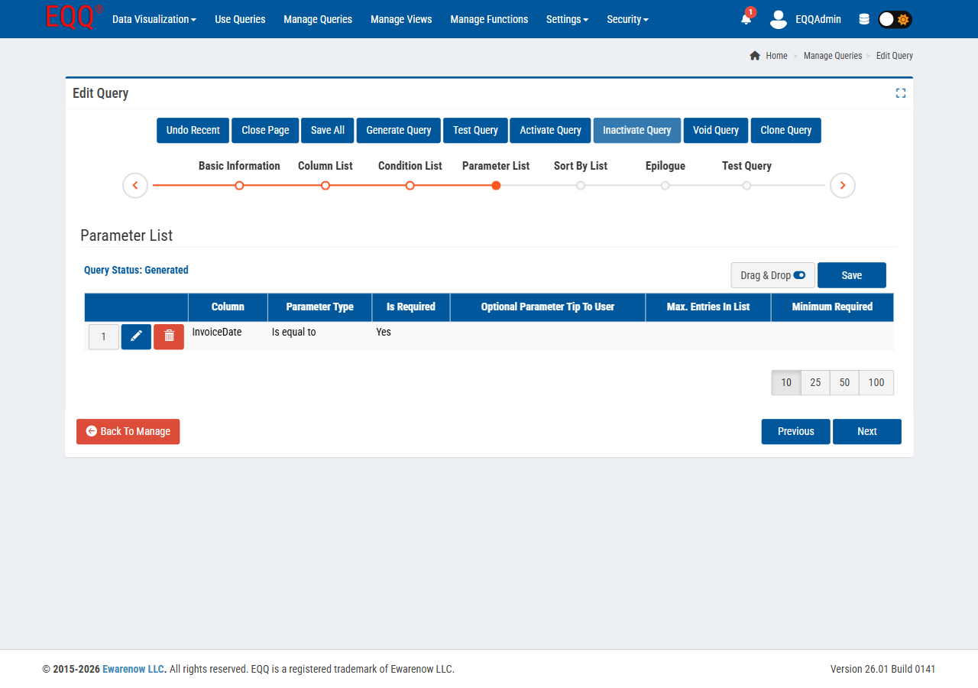Click the Back To Manage button
The image size is (978, 688).
coord(128,431)
